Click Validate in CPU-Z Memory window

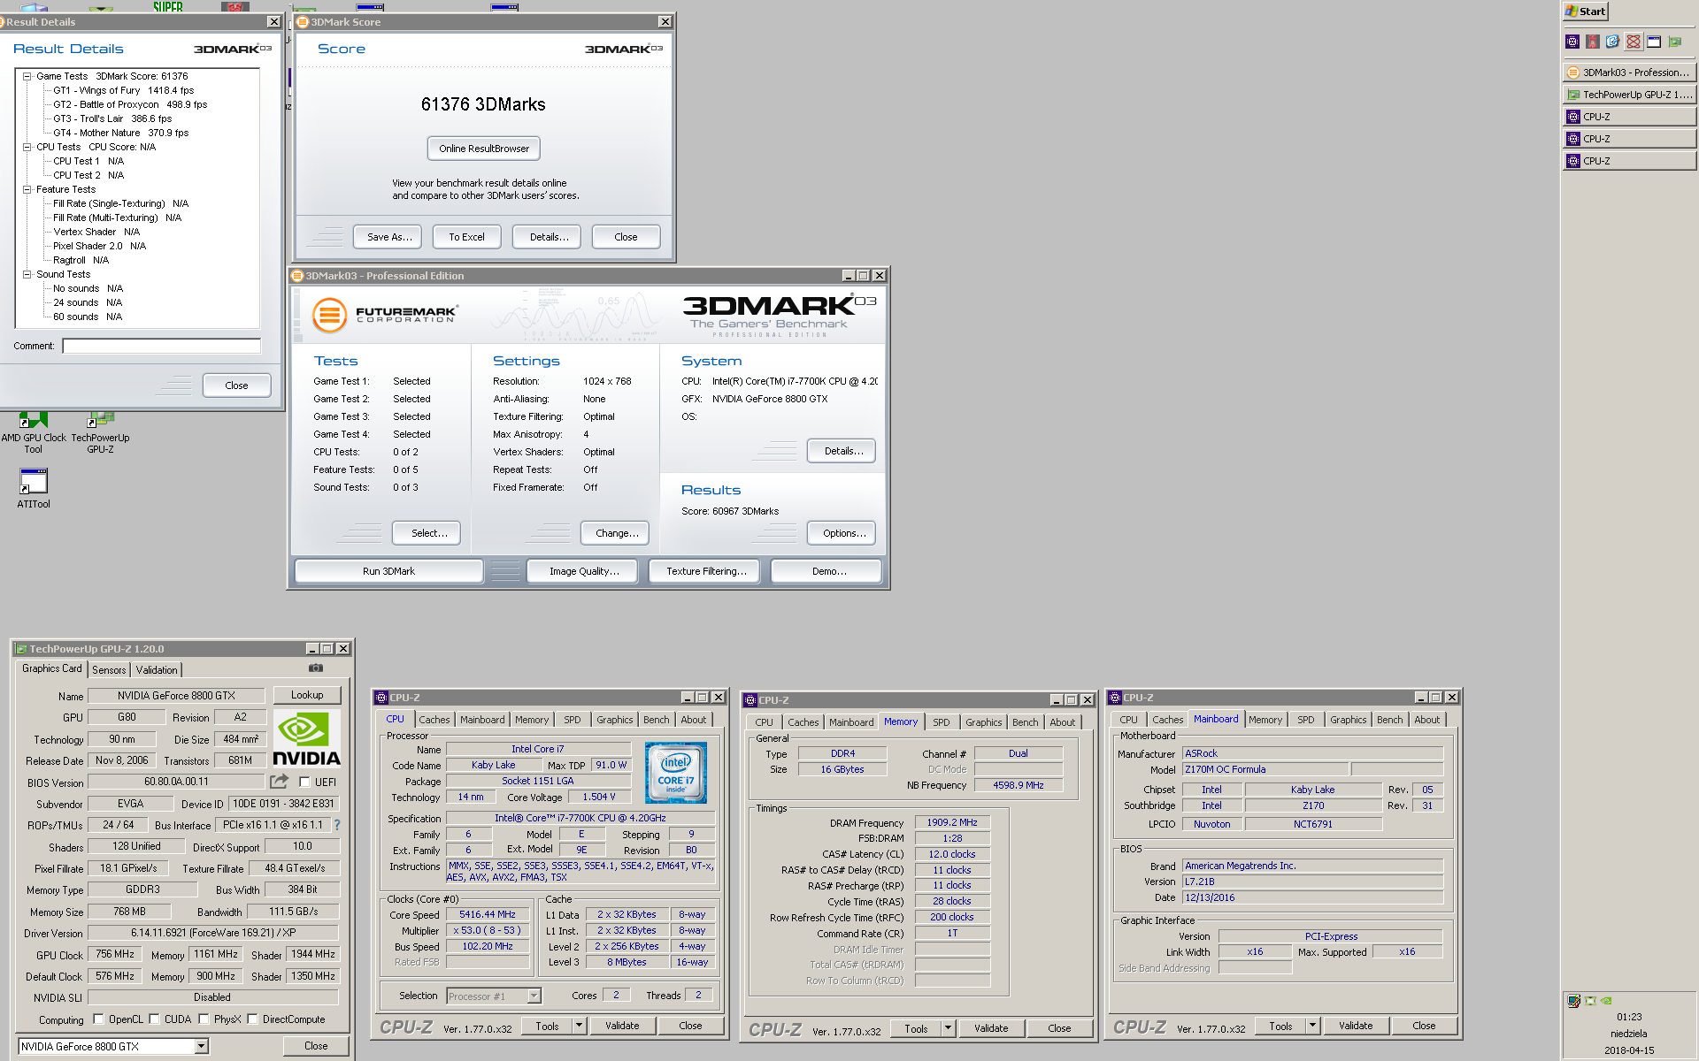click(991, 1028)
